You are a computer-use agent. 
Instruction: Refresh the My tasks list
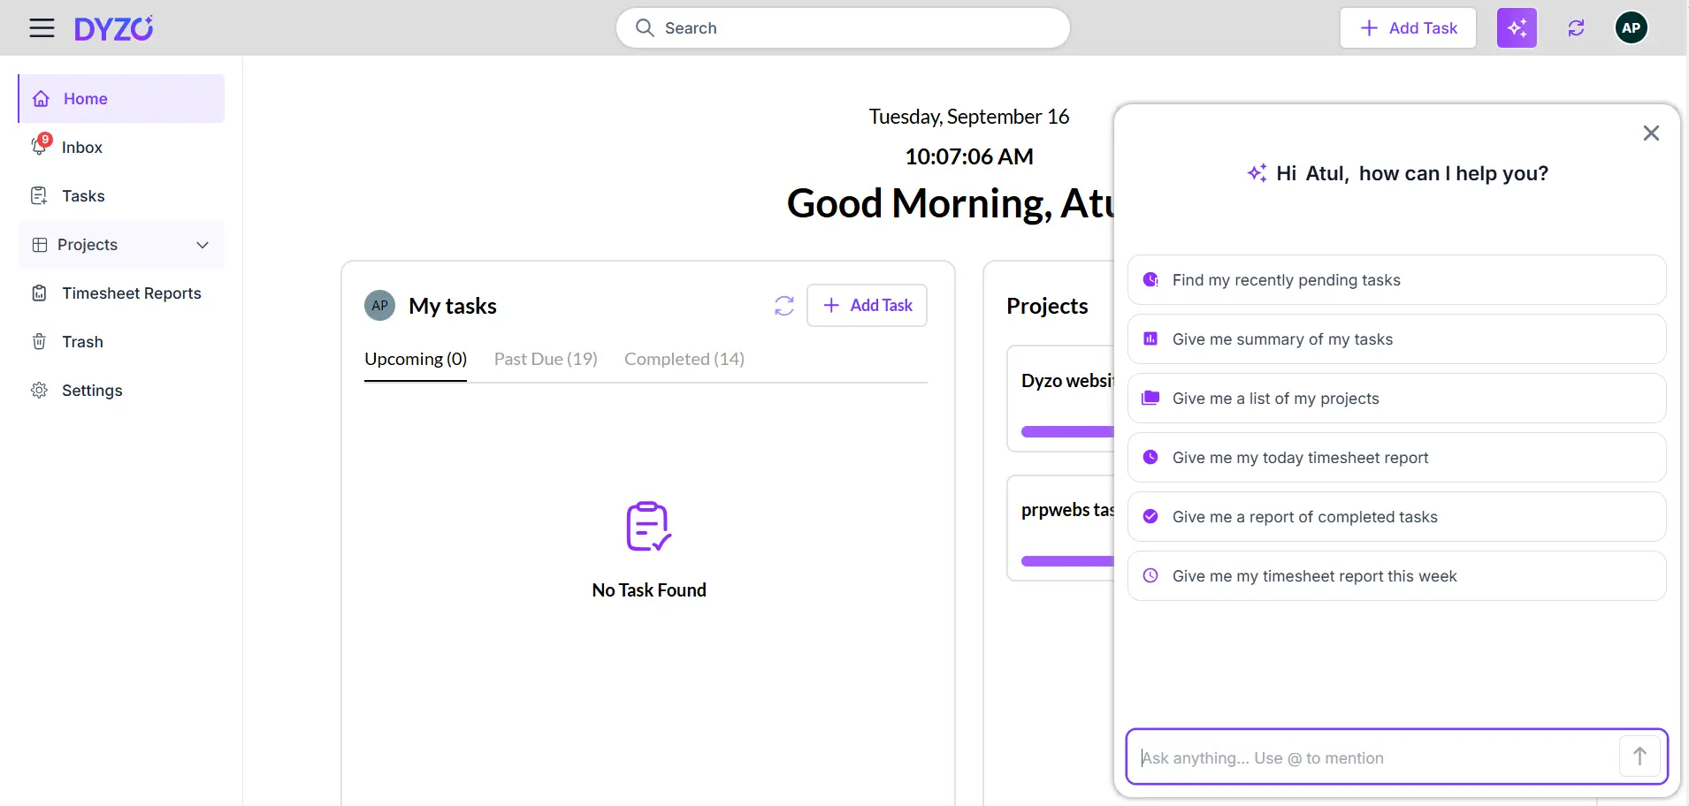pyautogui.click(x=783, y=306)
